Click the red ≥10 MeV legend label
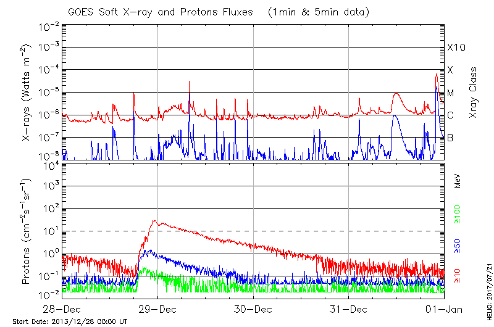The width and height of the screenshot is (494, 327). point(458,275)
